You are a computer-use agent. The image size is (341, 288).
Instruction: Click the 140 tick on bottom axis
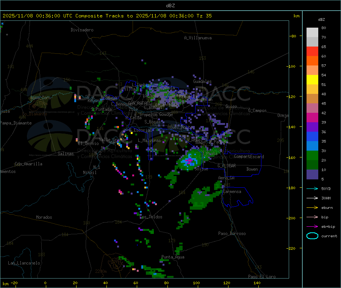(x=257, y=283)
